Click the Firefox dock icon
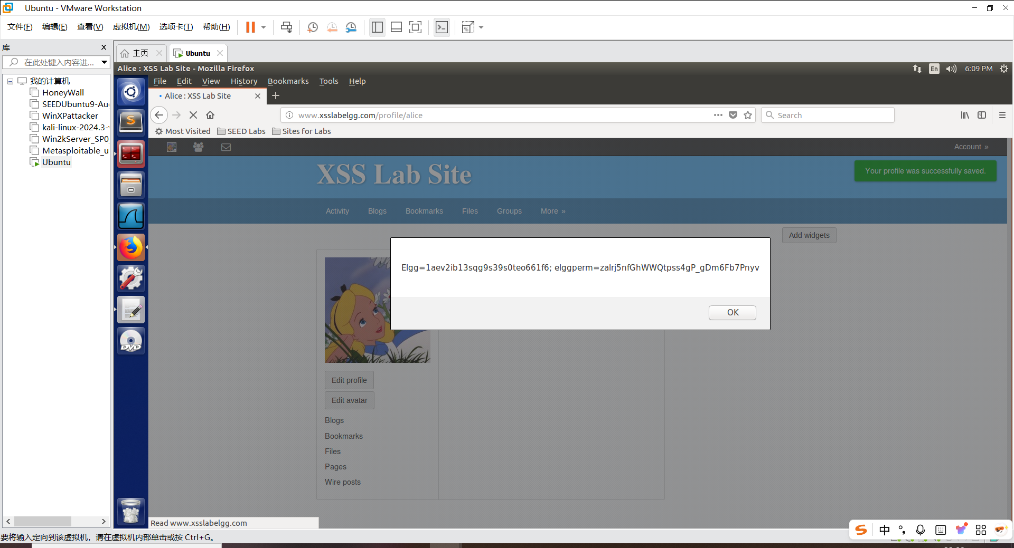 point(131,247)
